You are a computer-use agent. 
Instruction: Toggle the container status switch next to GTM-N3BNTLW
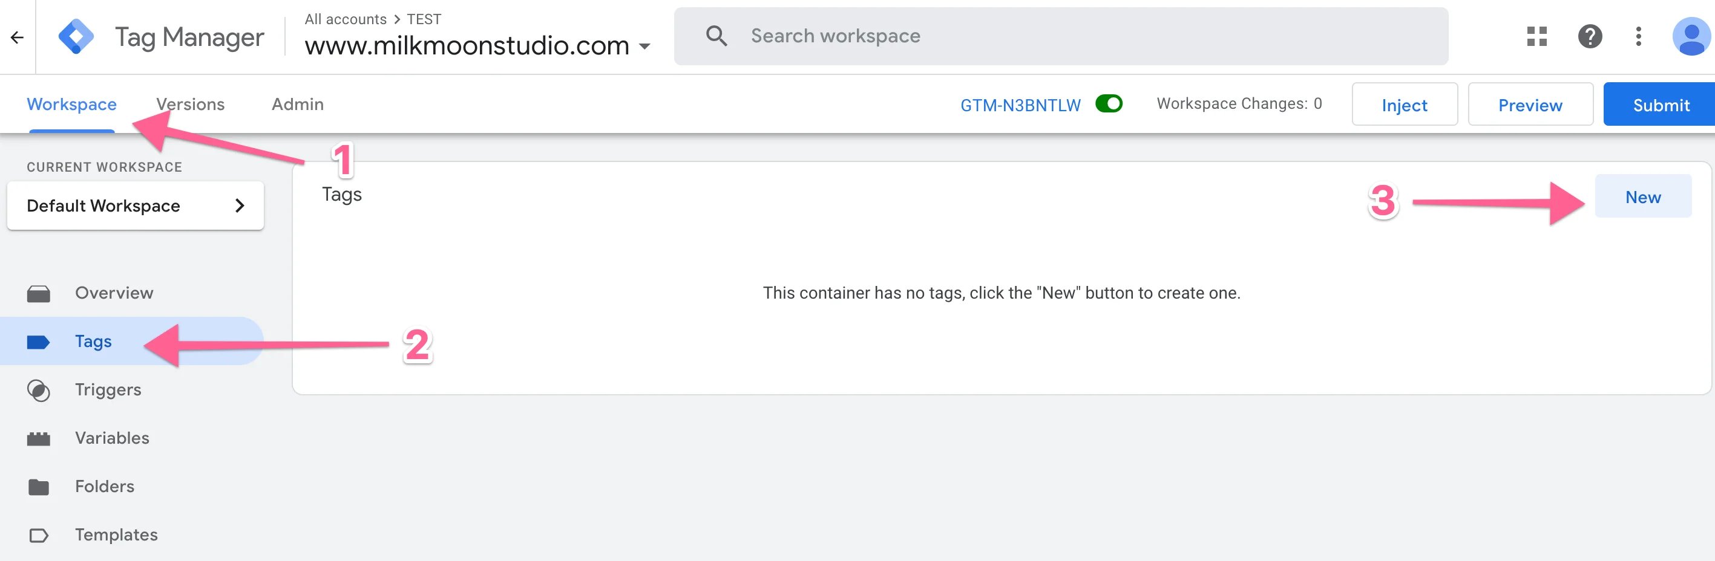coord(1109,105)
